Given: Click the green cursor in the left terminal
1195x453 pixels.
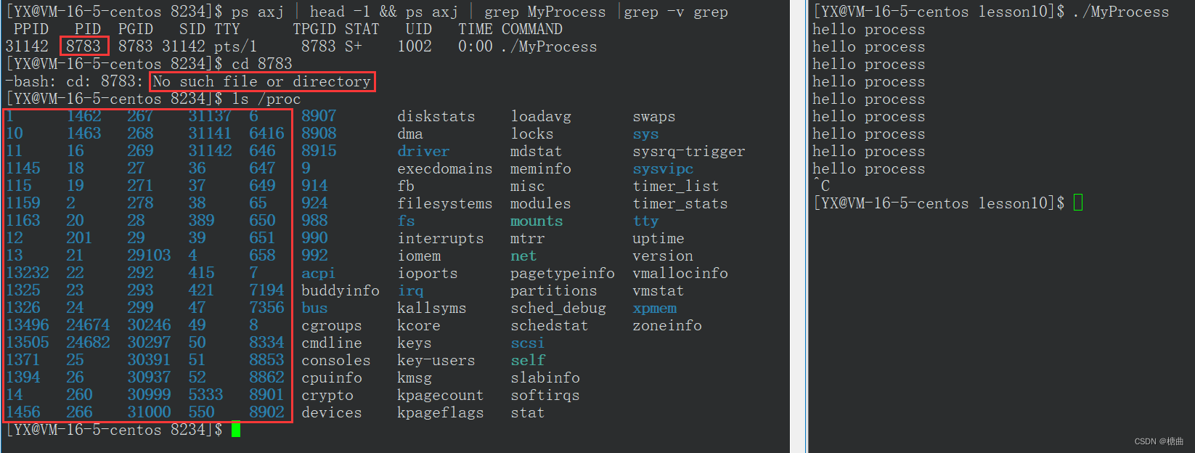Looking at the screenshot, I should point(236,430).
